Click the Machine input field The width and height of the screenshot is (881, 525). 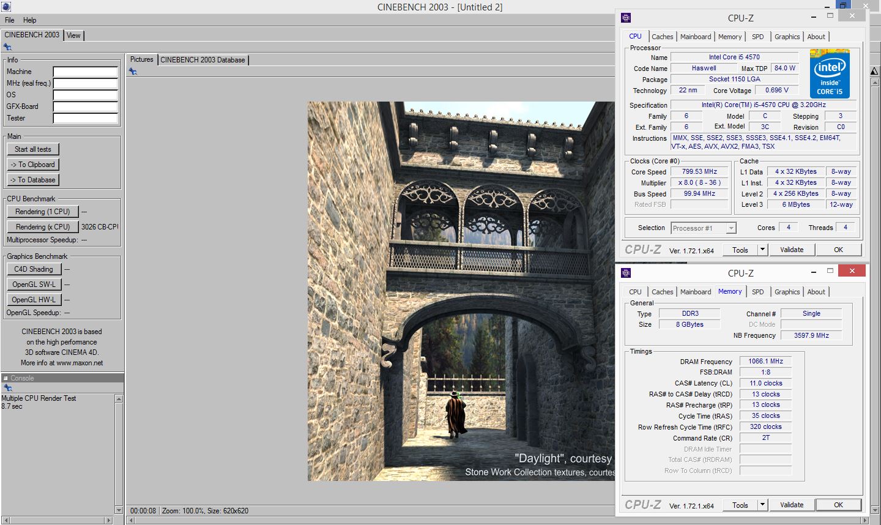click(x=85, y=72)
